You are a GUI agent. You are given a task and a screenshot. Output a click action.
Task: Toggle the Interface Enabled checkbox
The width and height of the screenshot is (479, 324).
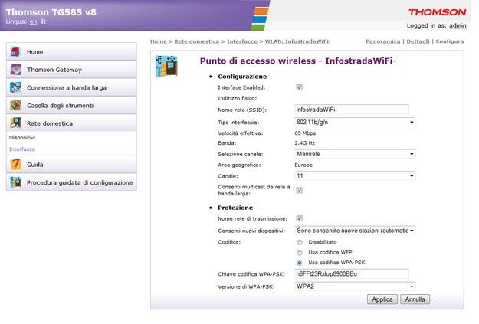tap(300, 87)
